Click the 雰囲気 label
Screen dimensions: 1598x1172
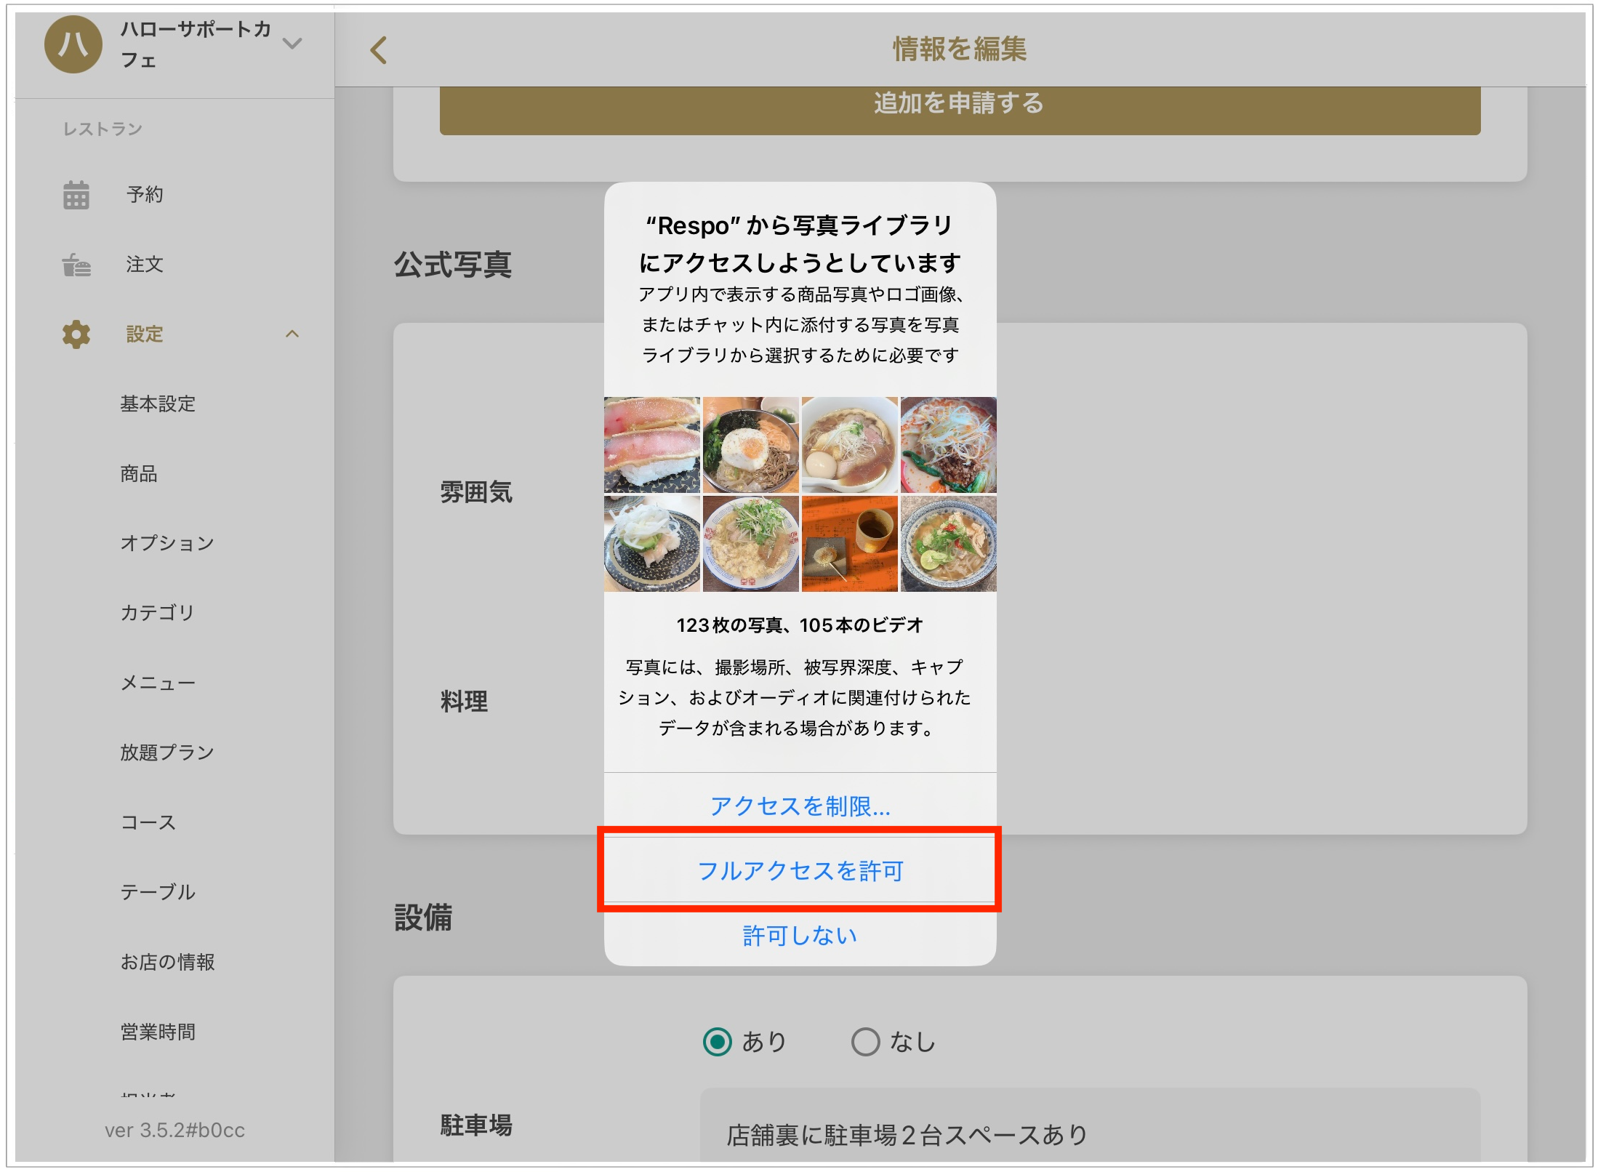[x=476, y=492]
